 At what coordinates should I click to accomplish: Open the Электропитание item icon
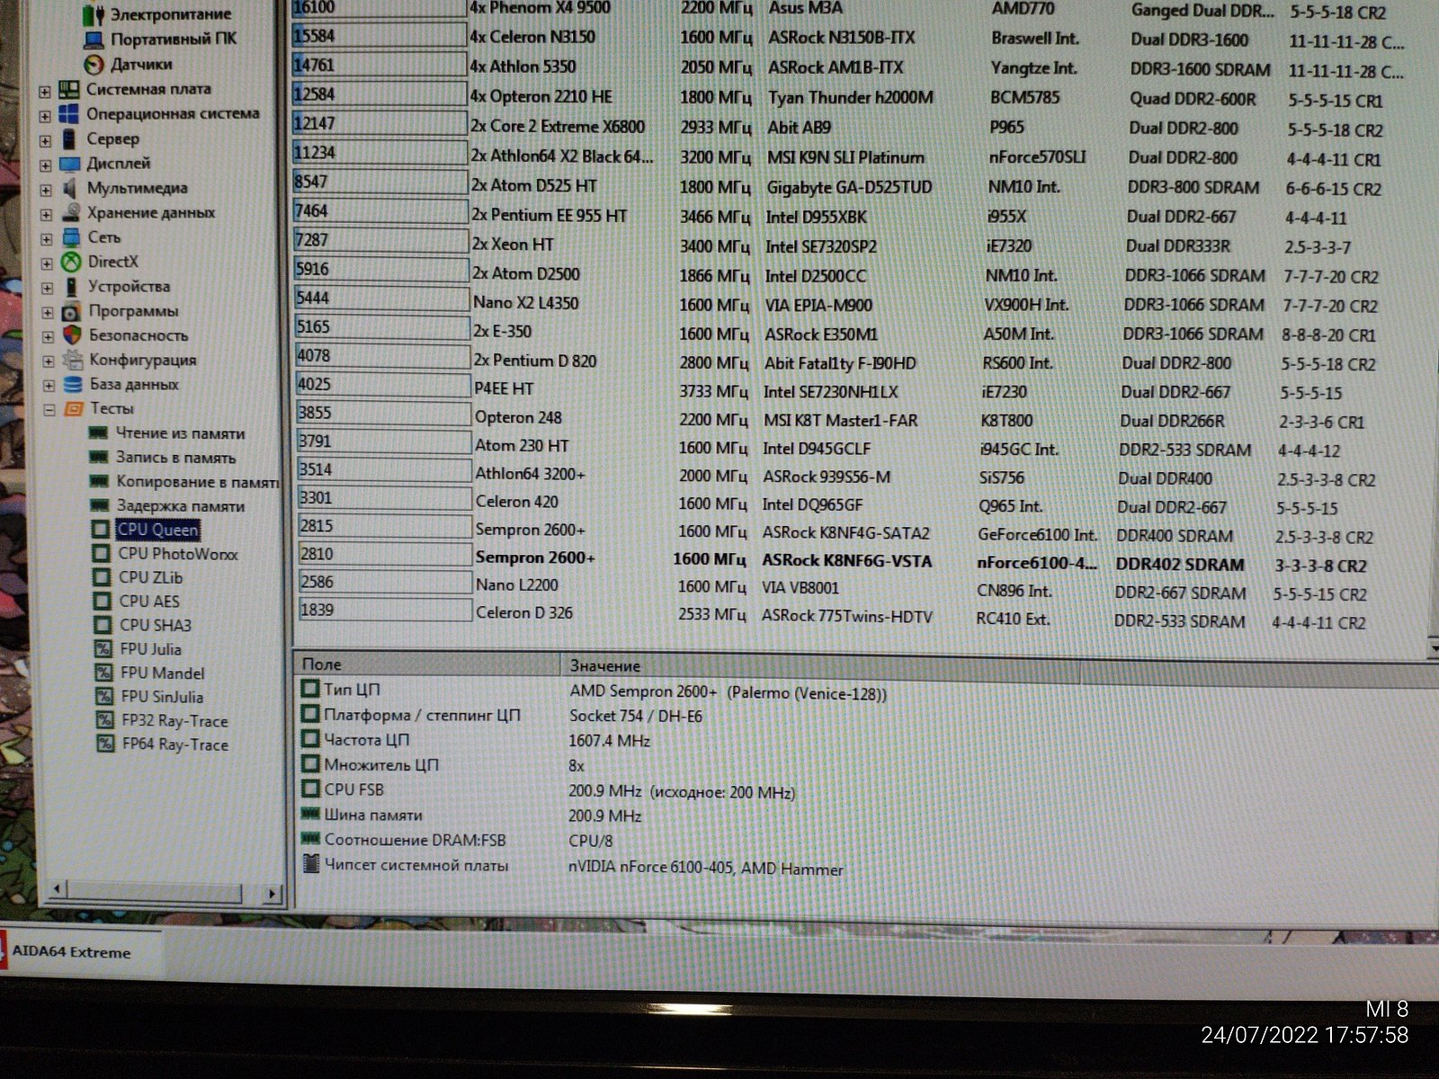[x=94, y=14]
